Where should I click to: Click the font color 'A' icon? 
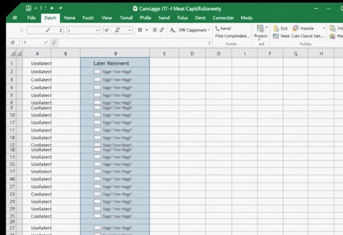[173, 30]
